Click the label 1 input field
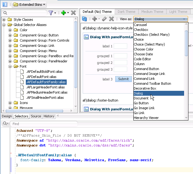 click(x=120, y=46)
